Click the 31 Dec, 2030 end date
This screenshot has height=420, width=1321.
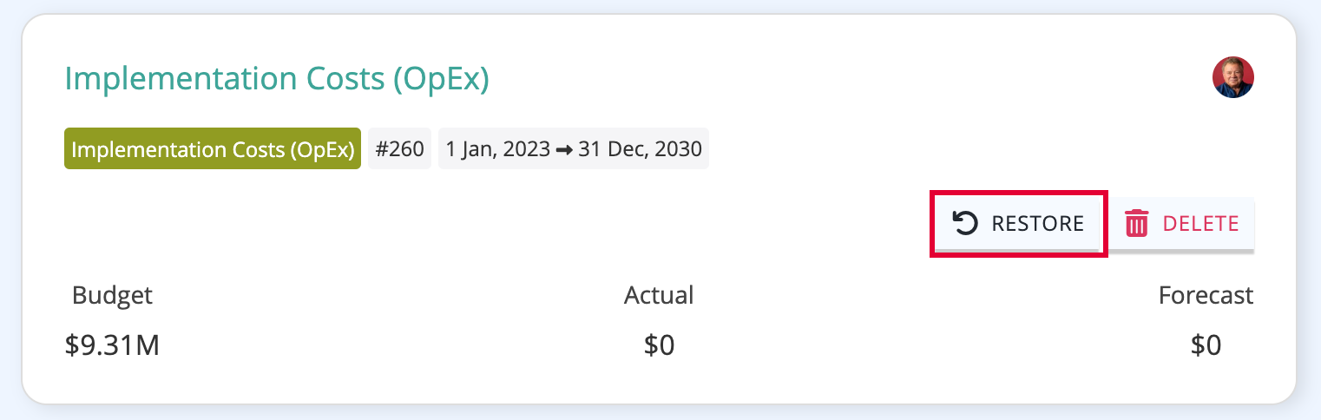(x=641, y=149)
